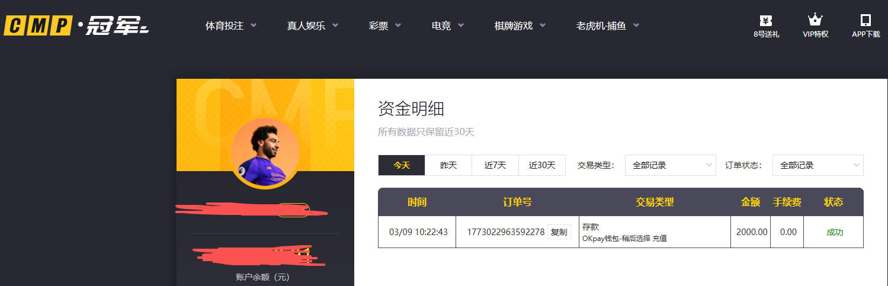Click the order number 1773022963592278
Screen dimensions: 888x286
505,232
